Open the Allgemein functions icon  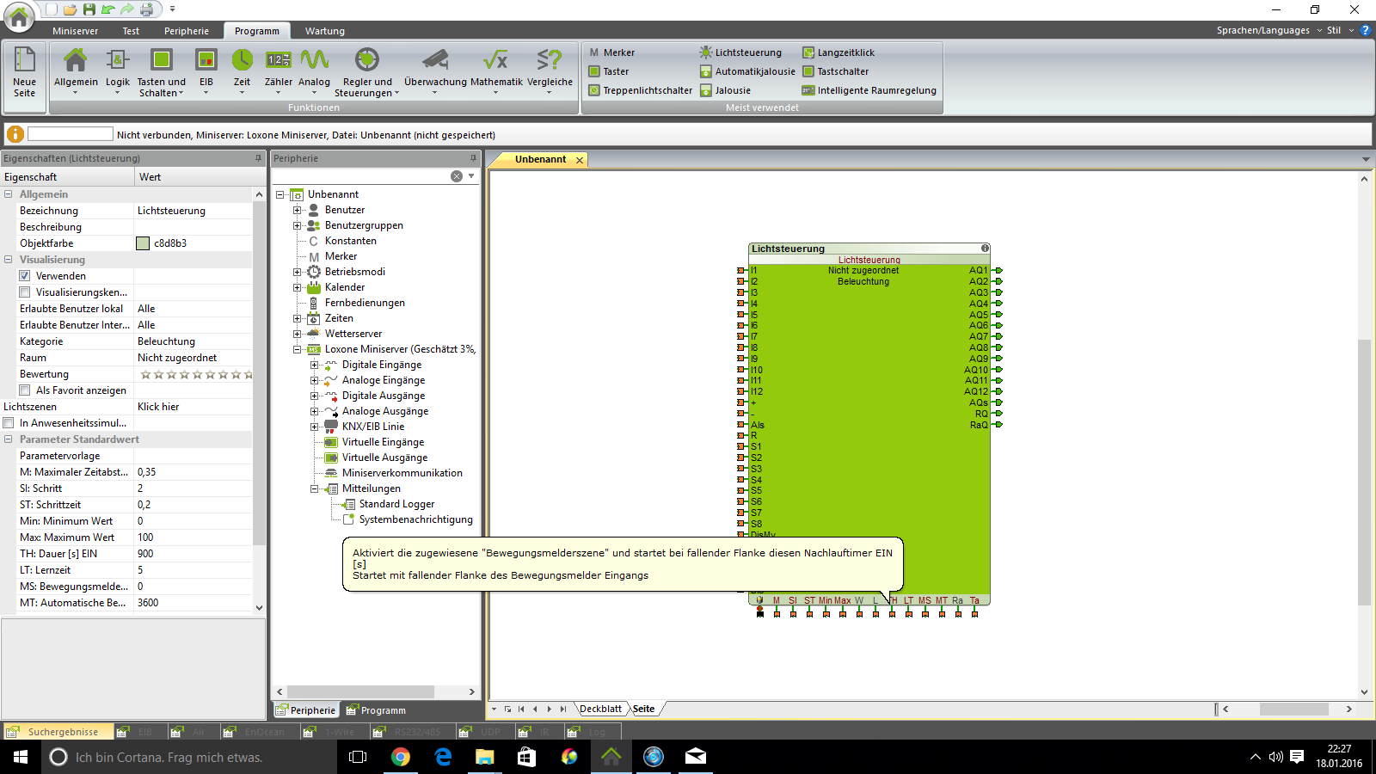pos(76,60)
